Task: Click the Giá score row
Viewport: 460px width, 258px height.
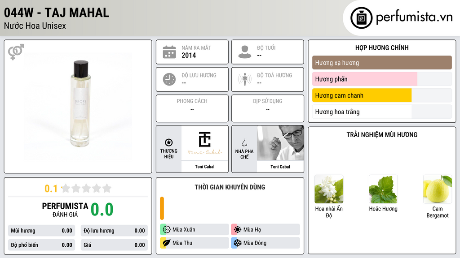Action: point(114,245)
